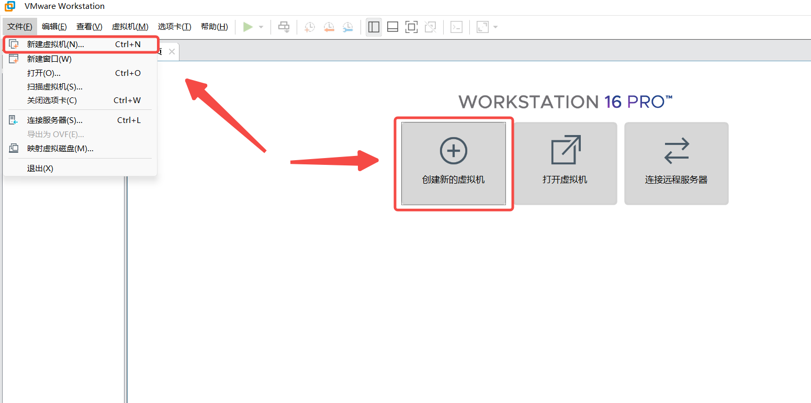Viewport: 811px width, 403px height.
Task: Open the 文件(F) menu
Action: 20,27
